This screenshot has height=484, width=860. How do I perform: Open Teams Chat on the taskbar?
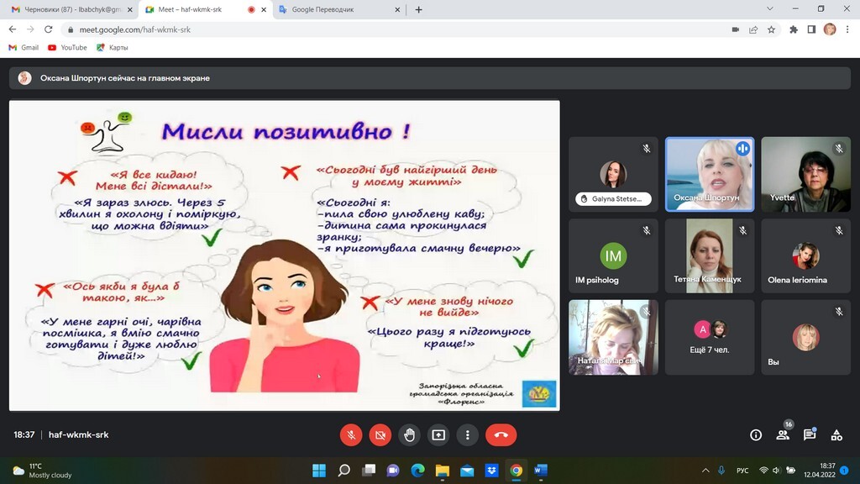click(x=393, y=471)
